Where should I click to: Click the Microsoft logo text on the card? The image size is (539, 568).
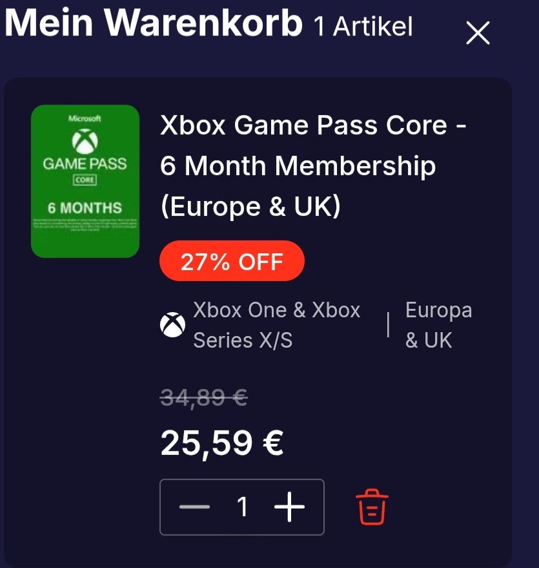click(85, 118)
